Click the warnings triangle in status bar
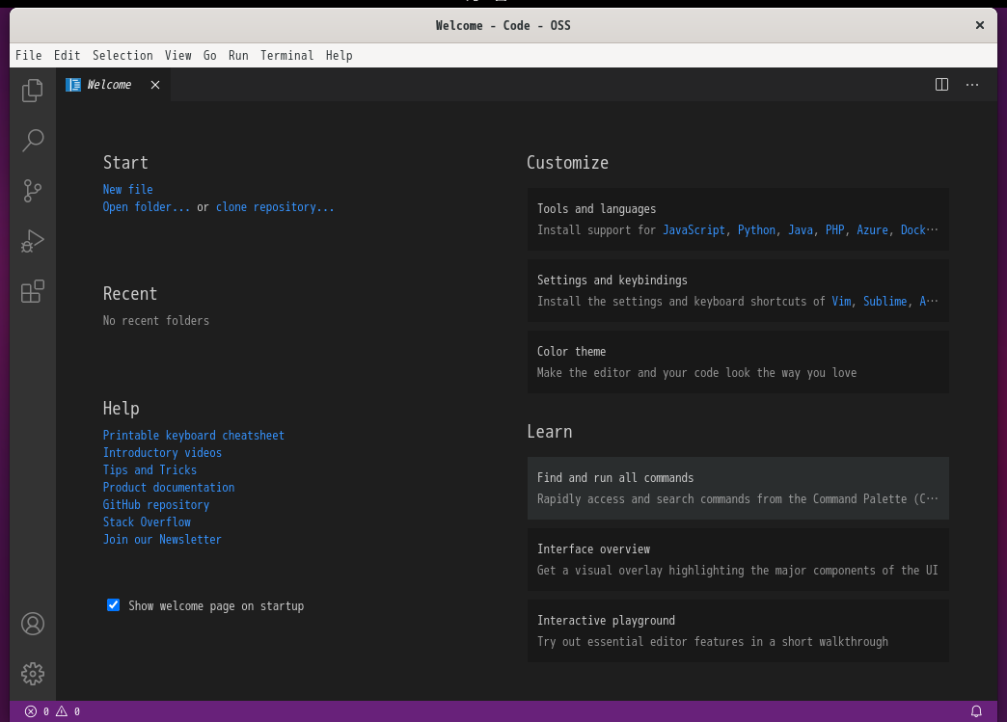This screenshot has width=1007, height=722. click(x=62, y=711)
